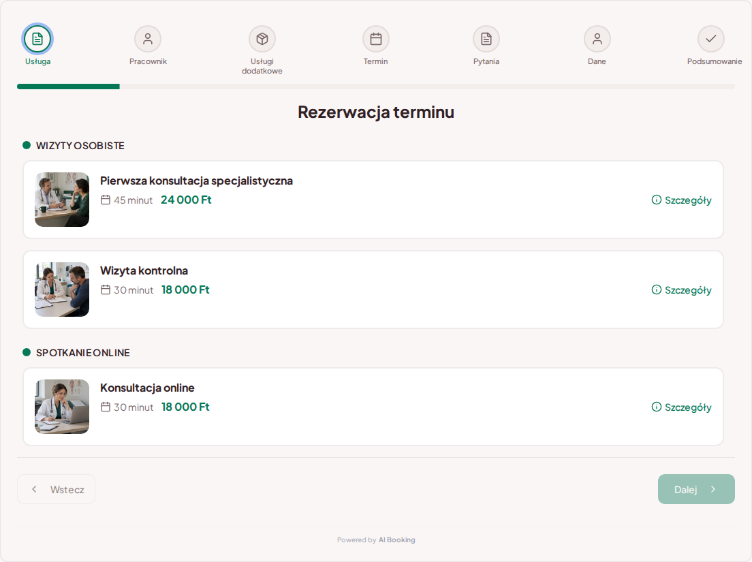
Task: Open Szczegóły for Konsultacja online
Action: click(x=681, y=407)
